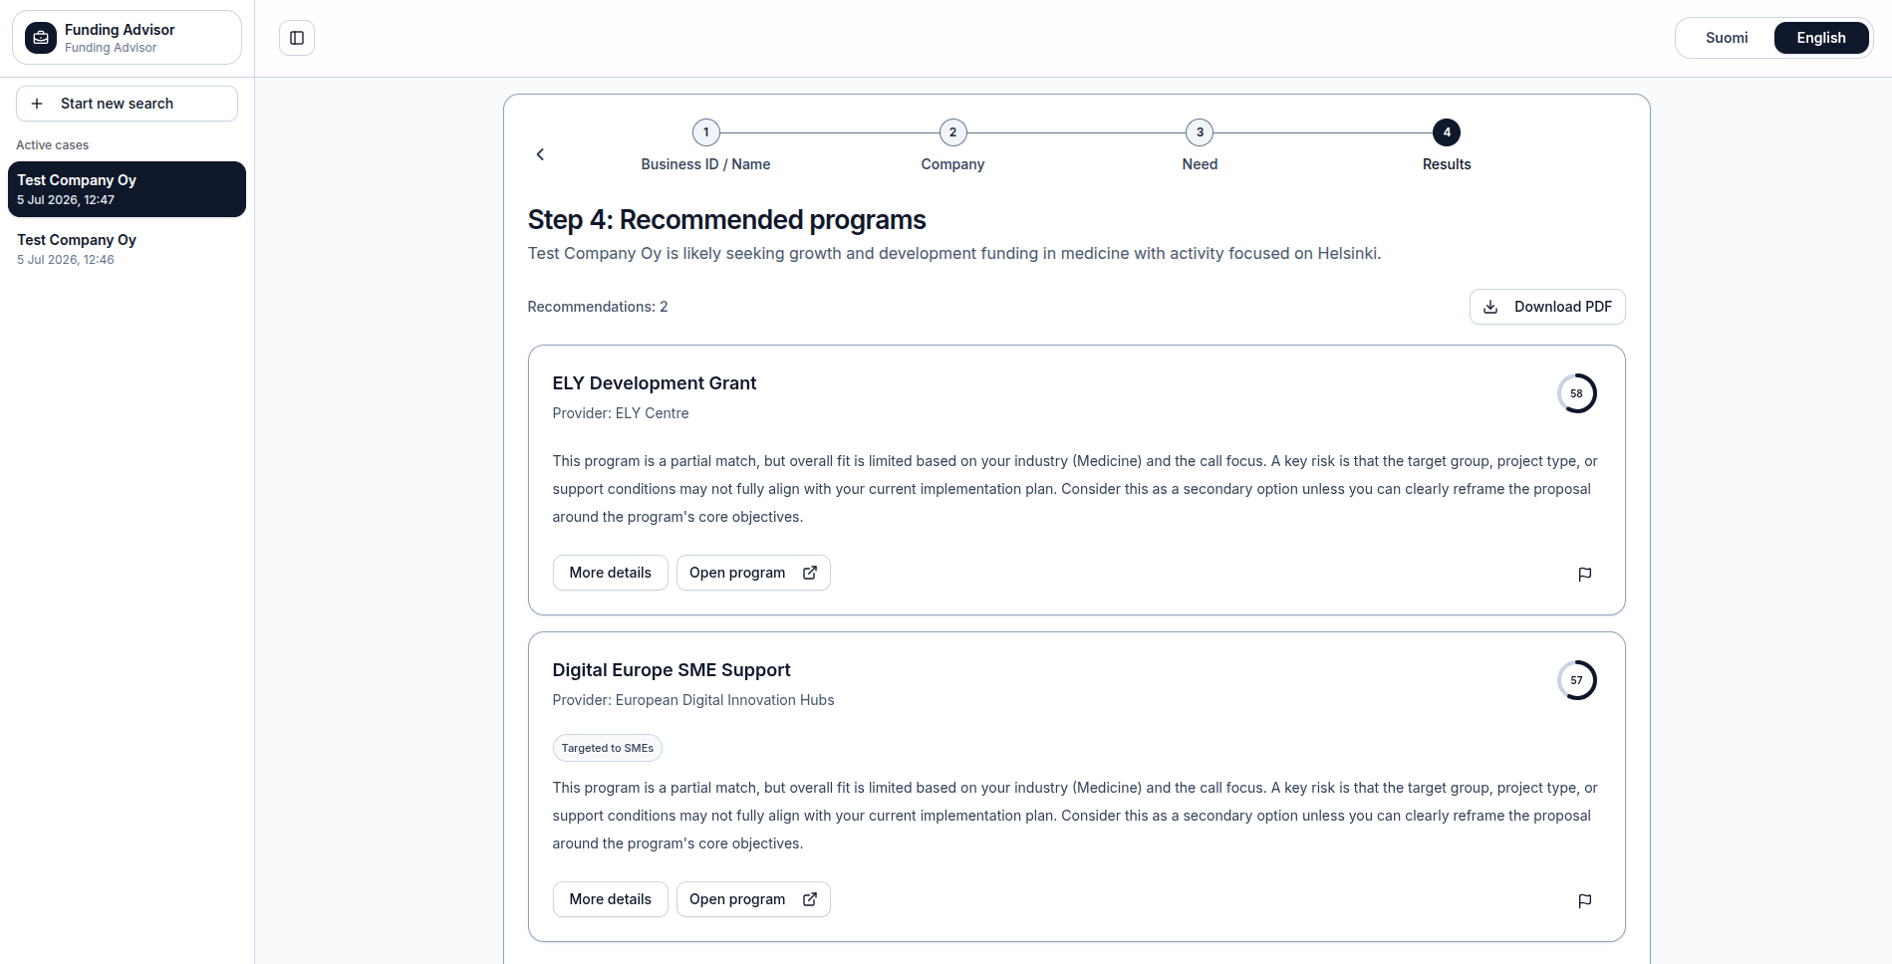Select English language option
This screenshot has width=1892, height=964.
[1821, 38]
